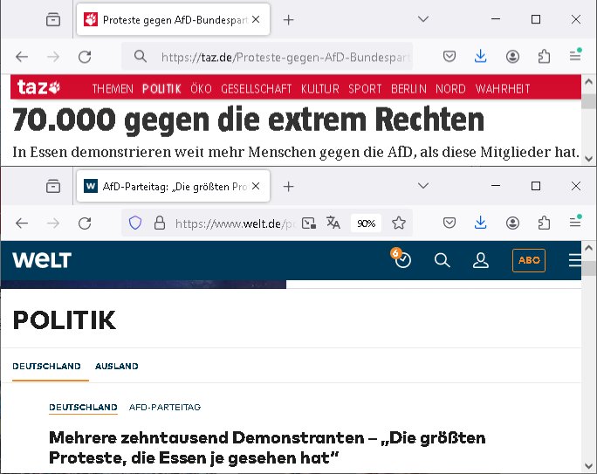Open account icon in taz window toolbar
This screenshot has width=597, height=474.
tap(512, 57)
